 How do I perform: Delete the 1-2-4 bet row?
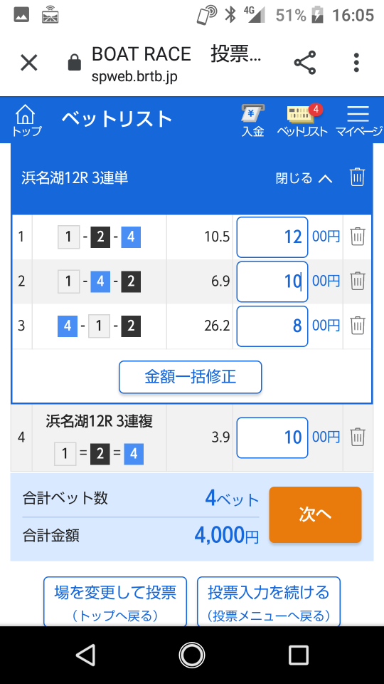click(358, 237)
